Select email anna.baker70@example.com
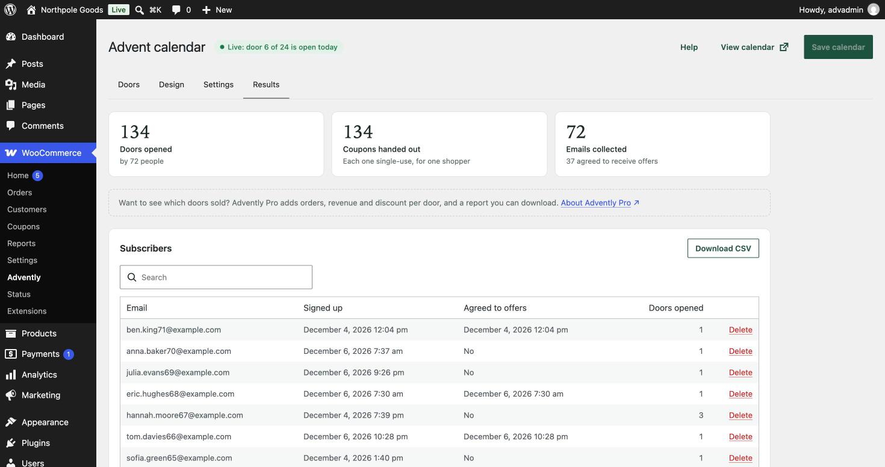Screen dimensions: 885x467 click(x=179, y=351)
